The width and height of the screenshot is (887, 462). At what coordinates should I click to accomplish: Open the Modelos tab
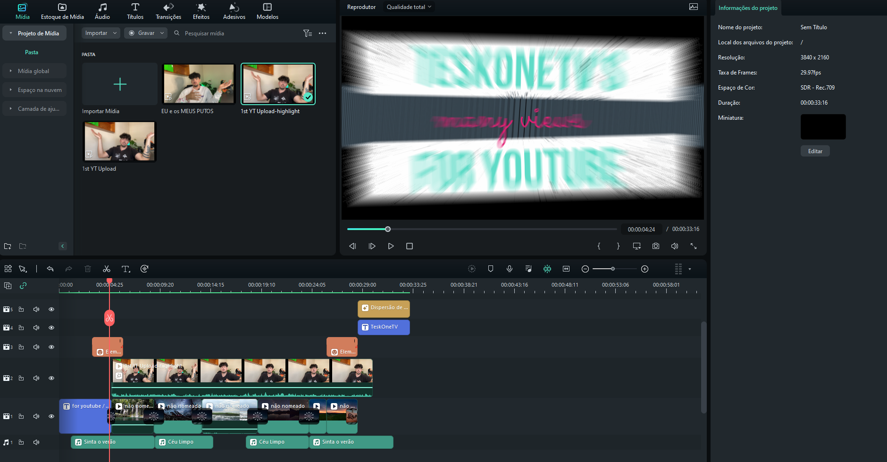tap(268, 11)
